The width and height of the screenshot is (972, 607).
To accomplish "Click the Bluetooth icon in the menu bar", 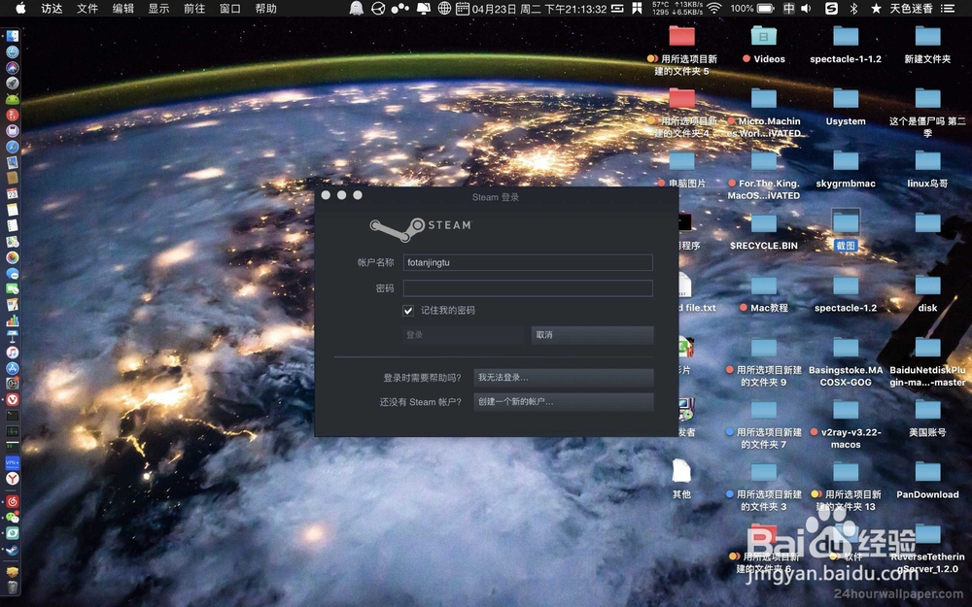I will tap(853, 9).
